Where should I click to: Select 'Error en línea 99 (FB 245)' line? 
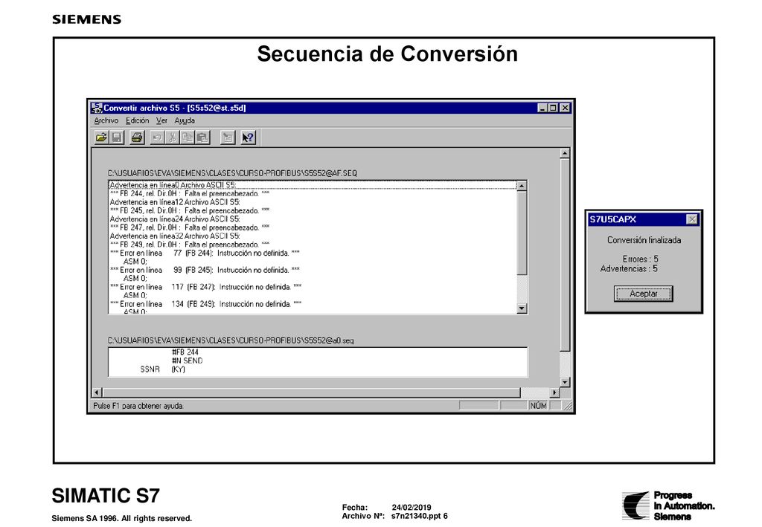[313, 270]
